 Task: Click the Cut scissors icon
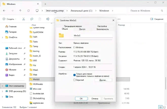(24, 19)
